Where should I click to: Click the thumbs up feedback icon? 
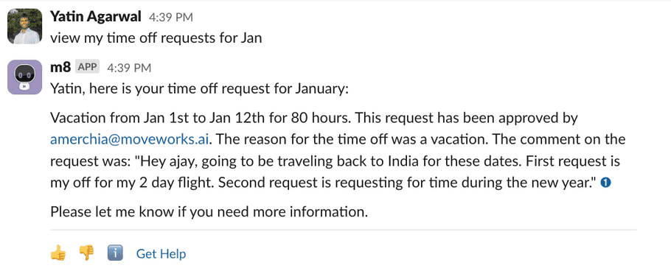tap(58, 253)
